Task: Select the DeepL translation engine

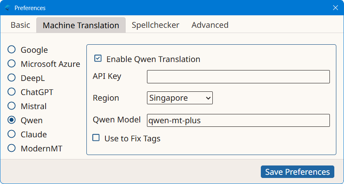Action: click(x=12, y=78)
